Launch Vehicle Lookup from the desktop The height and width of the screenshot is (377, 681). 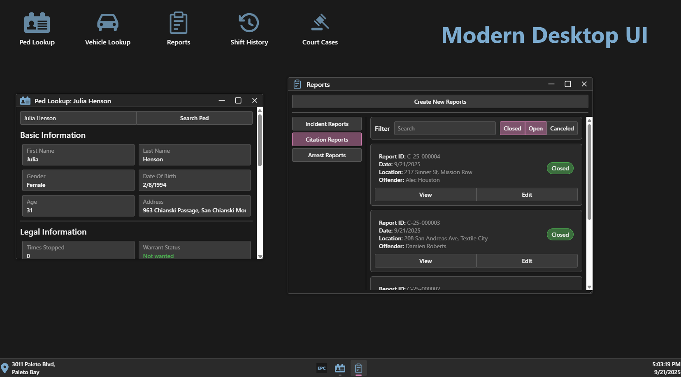107,29
